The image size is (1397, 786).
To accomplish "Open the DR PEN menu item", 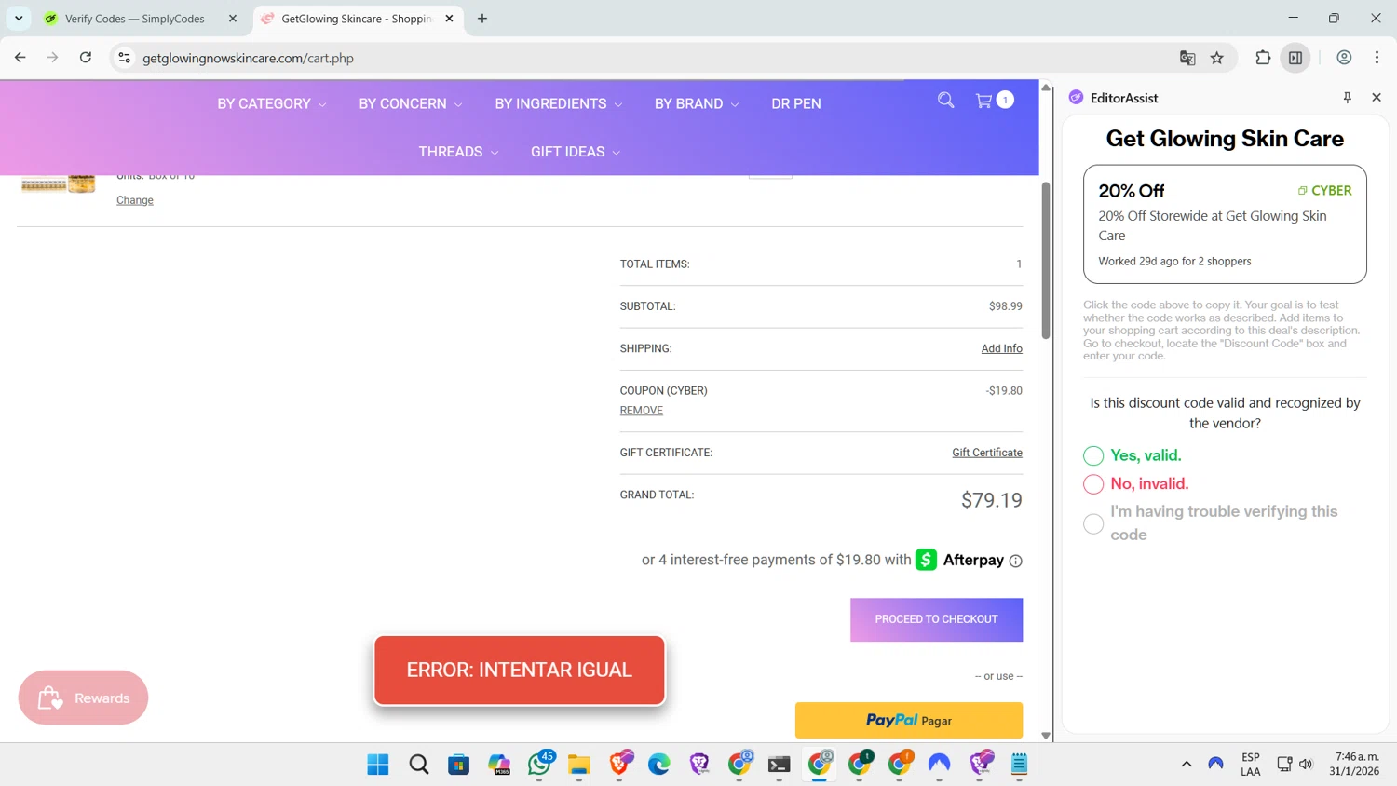I will (x=796, y=103).
